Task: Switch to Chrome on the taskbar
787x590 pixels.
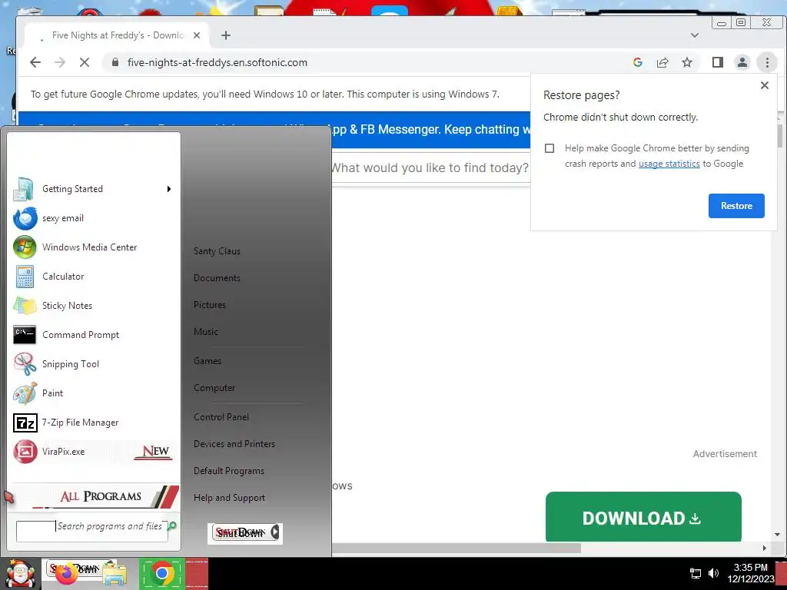Action: (x=162, y=573)
